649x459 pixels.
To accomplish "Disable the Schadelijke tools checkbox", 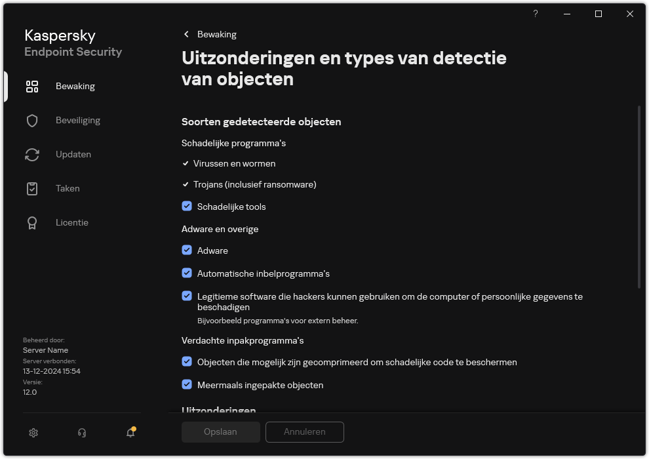I will click(x=187, y=206).
